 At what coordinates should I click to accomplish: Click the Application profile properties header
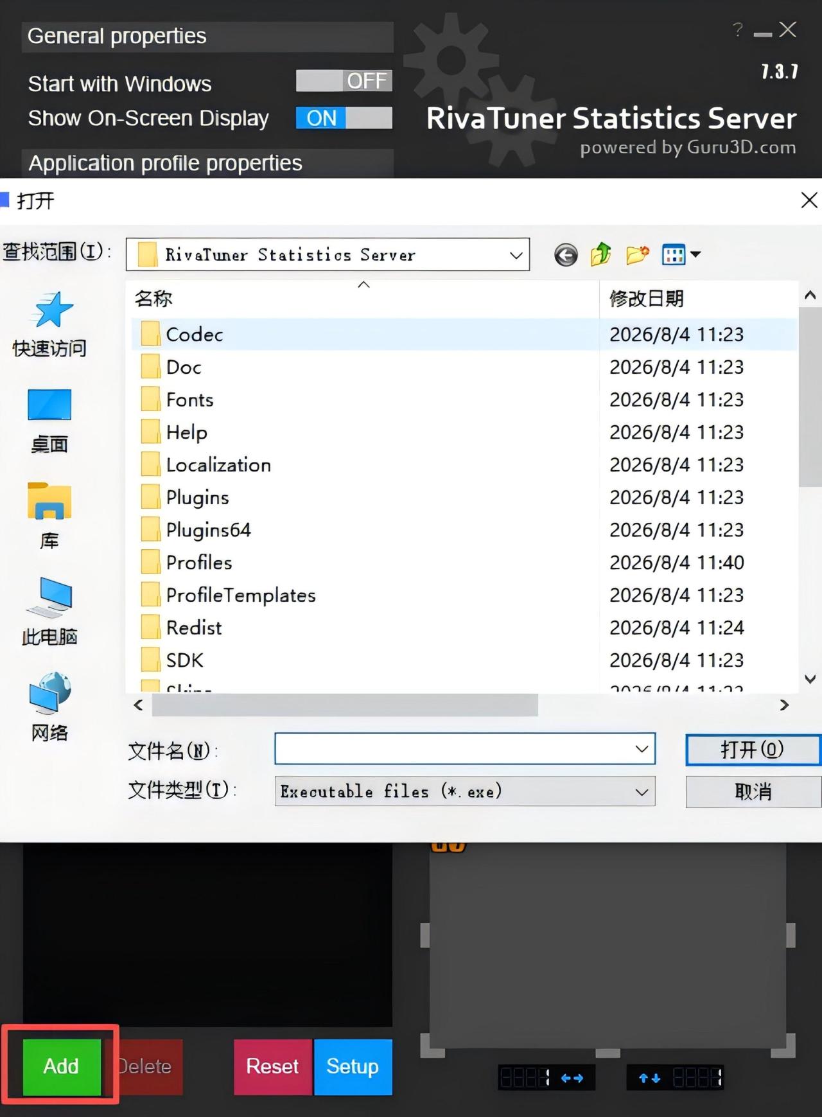(207, 163)
